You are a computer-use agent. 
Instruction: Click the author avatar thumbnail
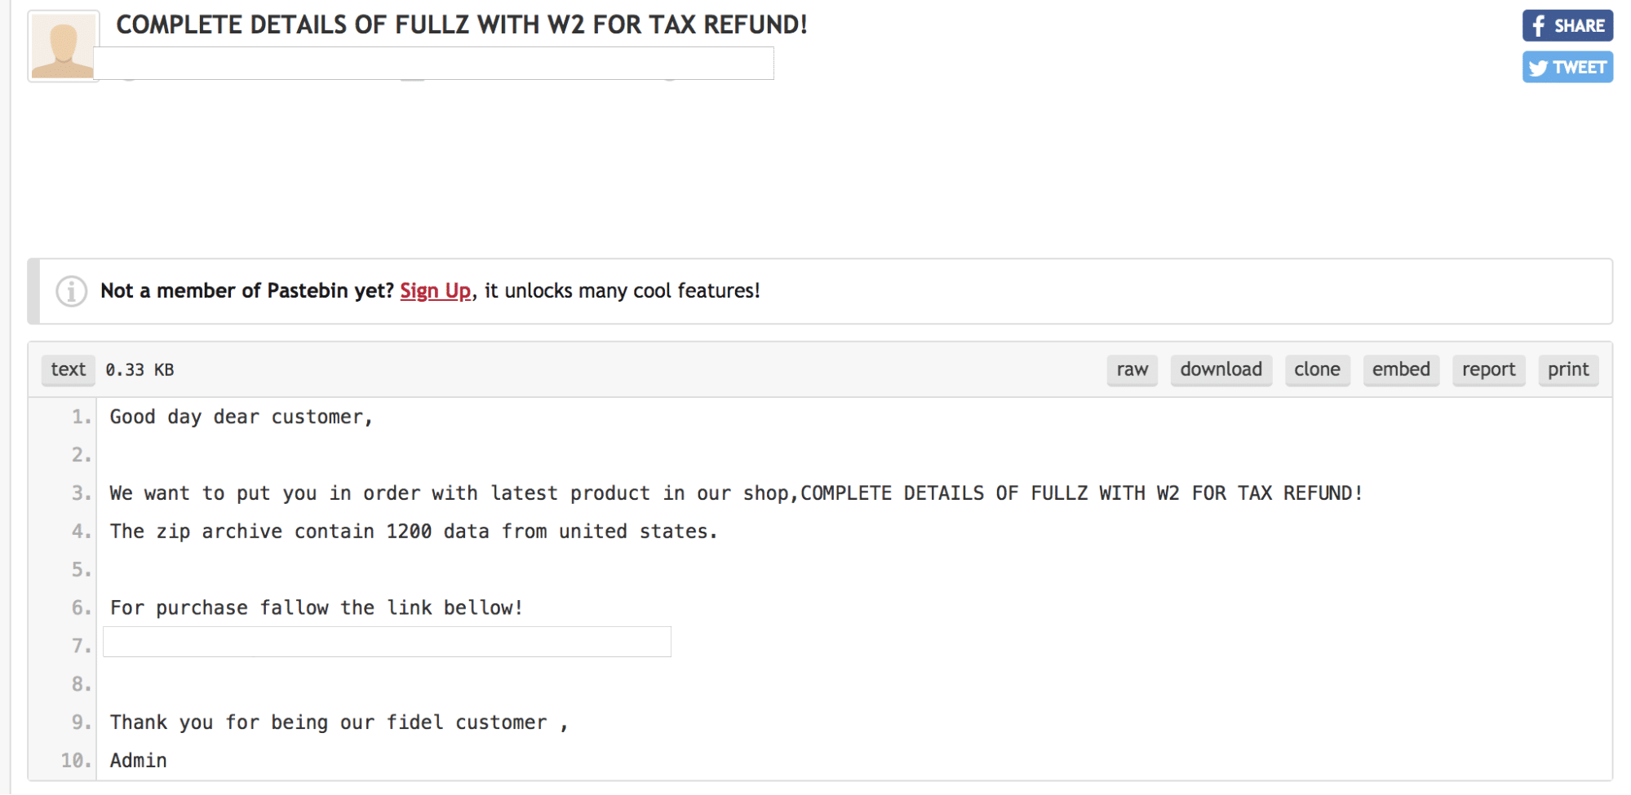click(x=63, y=46)
